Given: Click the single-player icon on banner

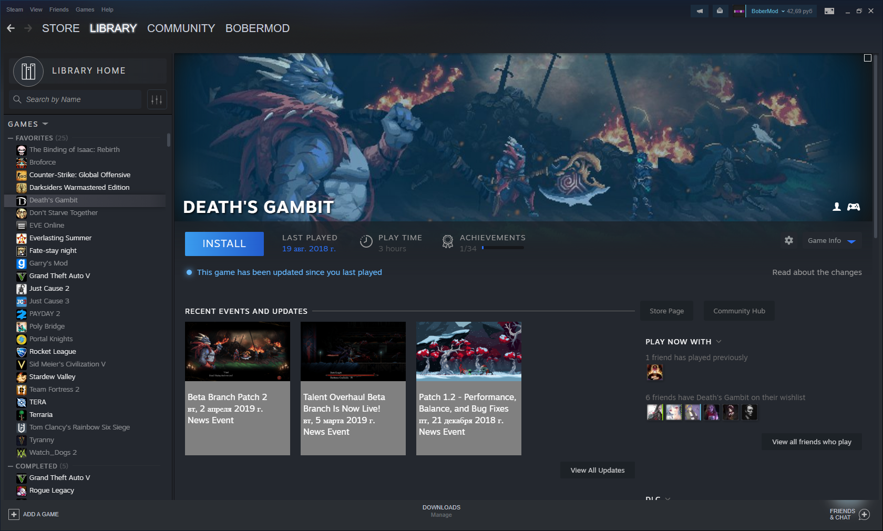Looking at the screenshot, I should click(837, 207).
